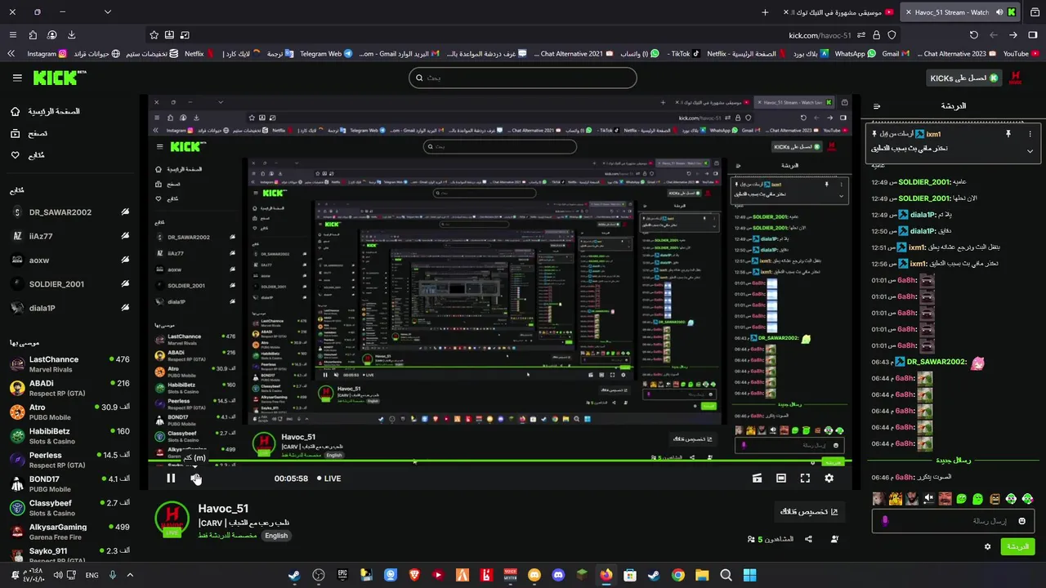This screenshot has height=588, width=1046.
Task: Open viewers count list
Action: click(771, 539)
